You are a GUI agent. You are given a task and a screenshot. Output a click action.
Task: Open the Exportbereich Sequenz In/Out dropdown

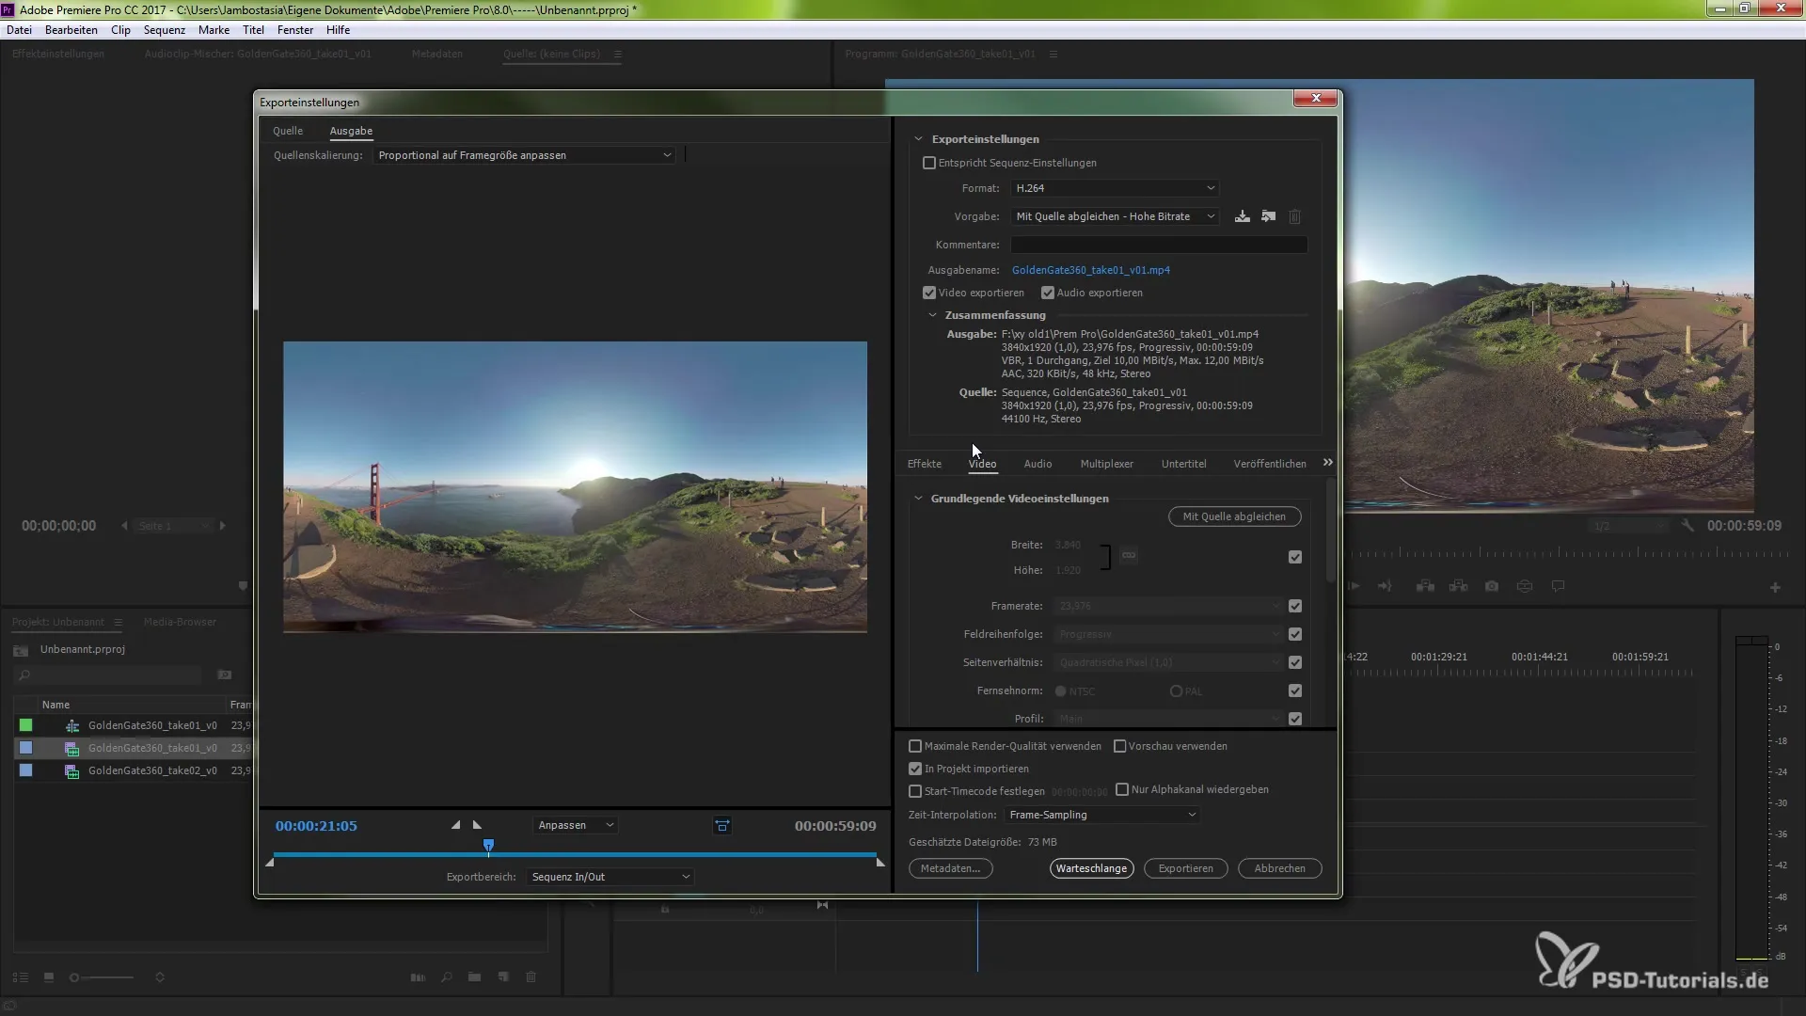point(610,877)
